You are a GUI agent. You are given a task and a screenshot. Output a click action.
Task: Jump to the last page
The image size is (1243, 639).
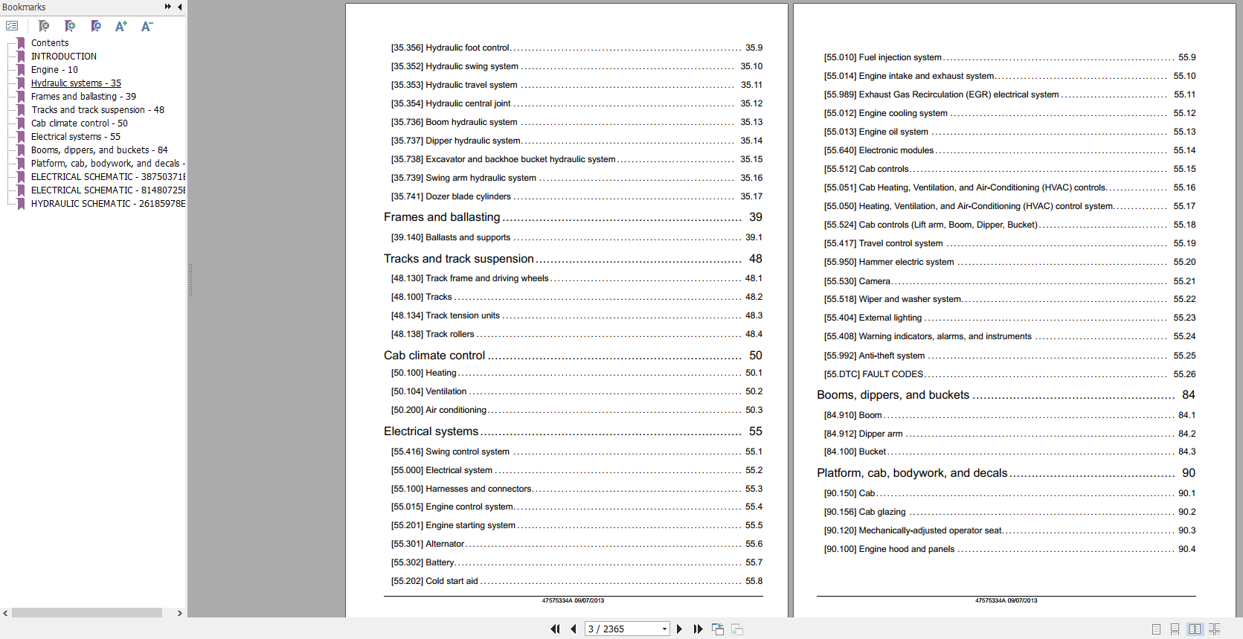[x=698, y=629]
